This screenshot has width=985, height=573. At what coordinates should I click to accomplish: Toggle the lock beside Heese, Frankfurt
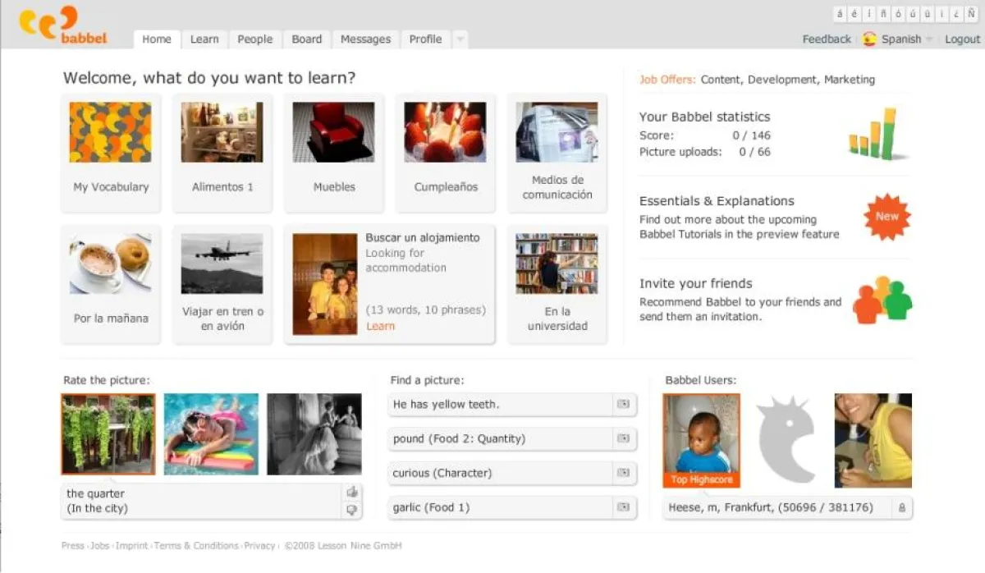pos(901,507)
